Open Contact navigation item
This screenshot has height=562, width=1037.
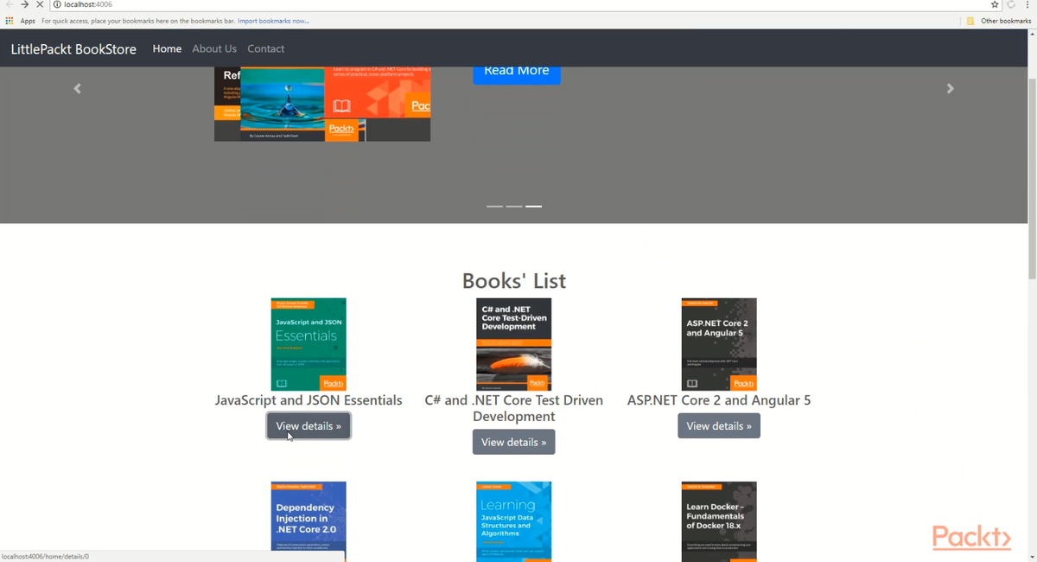click(x=266, y=49)
